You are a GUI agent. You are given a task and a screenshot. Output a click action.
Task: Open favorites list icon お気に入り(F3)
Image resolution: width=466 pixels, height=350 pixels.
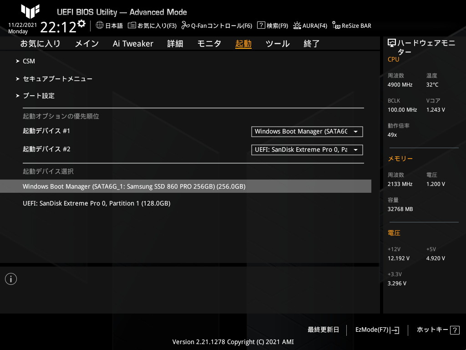pyautogui.click(x=132, y=26)
